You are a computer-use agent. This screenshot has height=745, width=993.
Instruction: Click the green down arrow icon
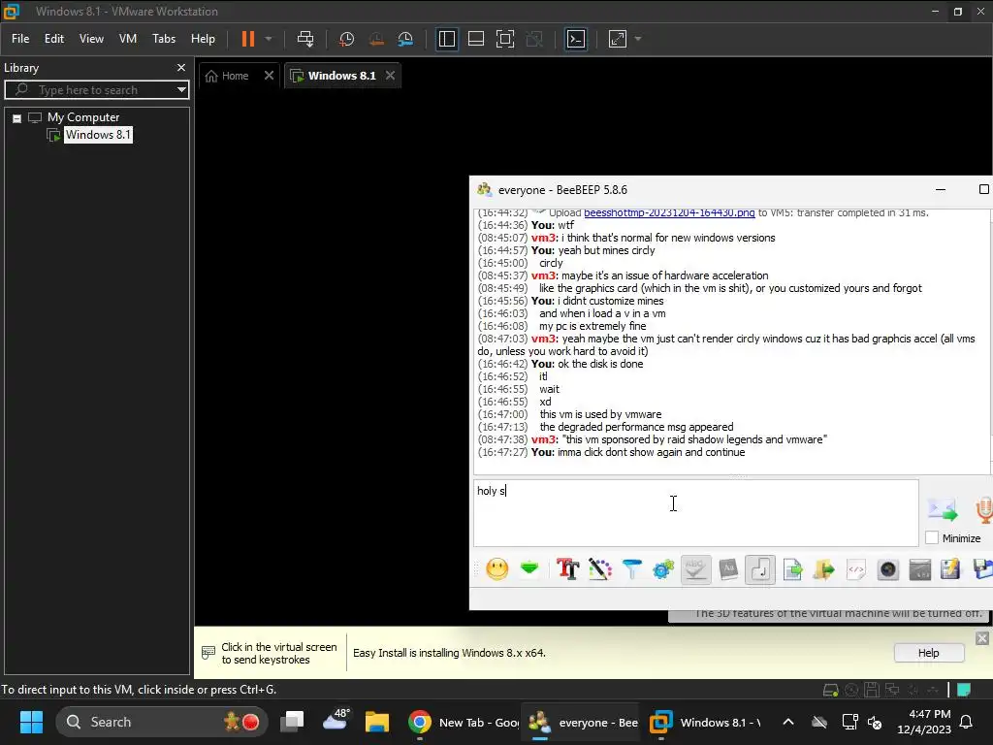[x=529, y=568]
